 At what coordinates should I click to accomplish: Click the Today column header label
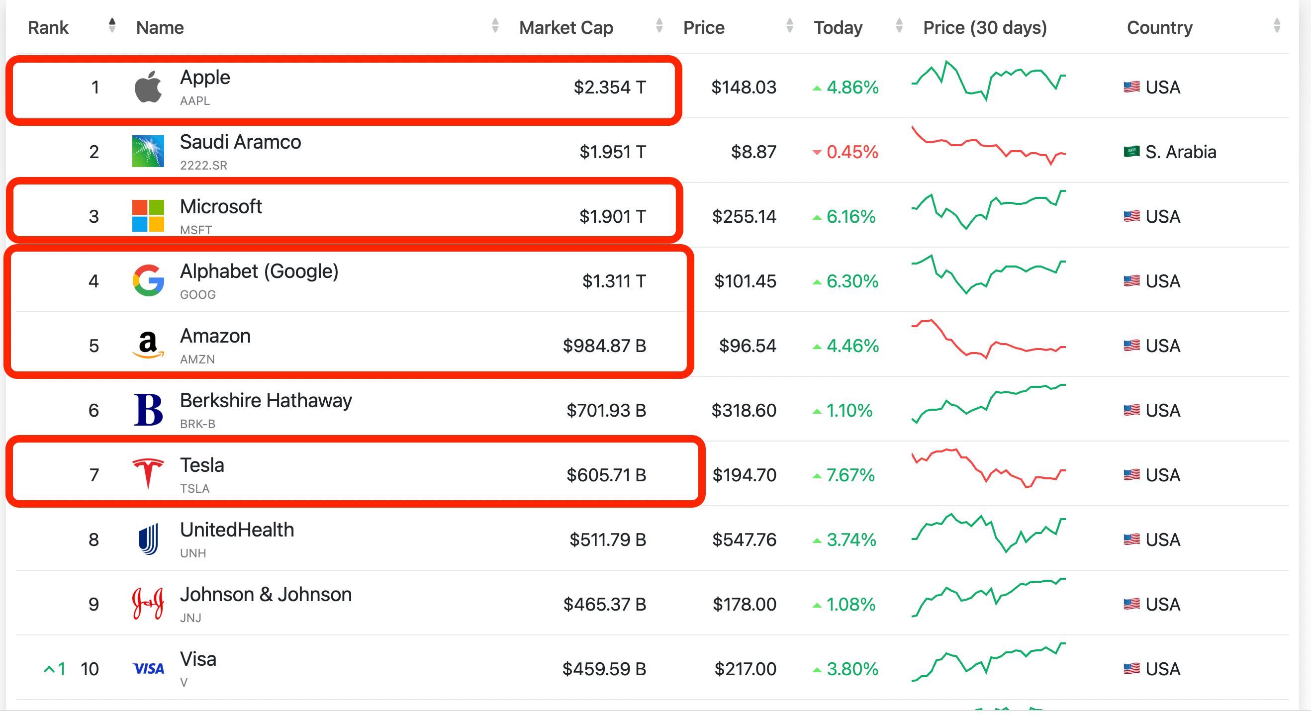coord(838,27)
